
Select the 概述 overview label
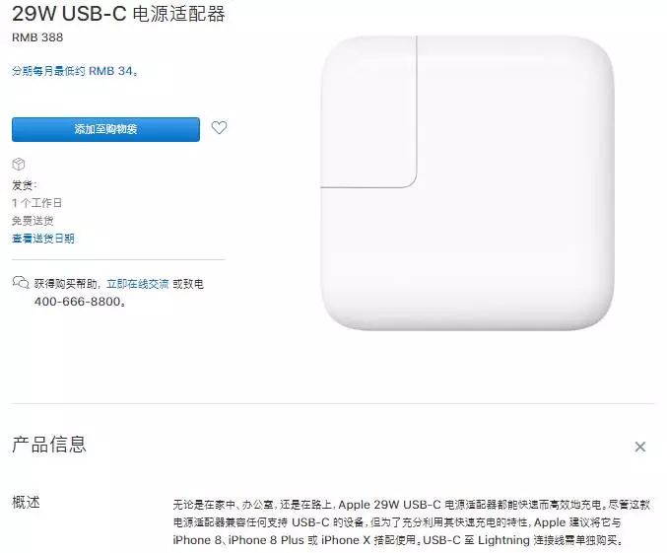[26, 503]
